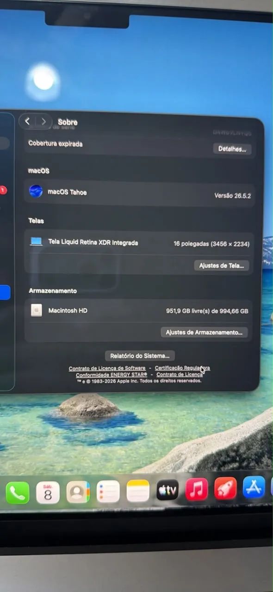
Task: Click Tela Liquid Retina XDR Integrada text
Action: pos(93,242)
